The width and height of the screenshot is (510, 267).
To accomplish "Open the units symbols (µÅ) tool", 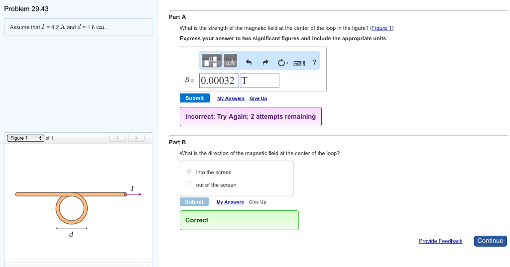I will pos(230,61).
